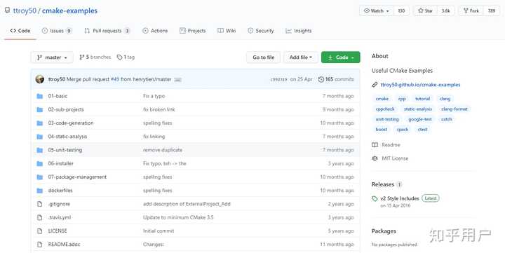505x253 pixels.
Task: Select the cpack topic tag
Action: point(403,130)
